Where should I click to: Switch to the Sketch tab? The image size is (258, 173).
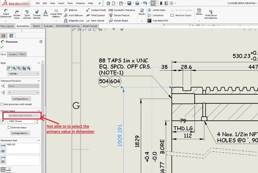pos(36,26)
